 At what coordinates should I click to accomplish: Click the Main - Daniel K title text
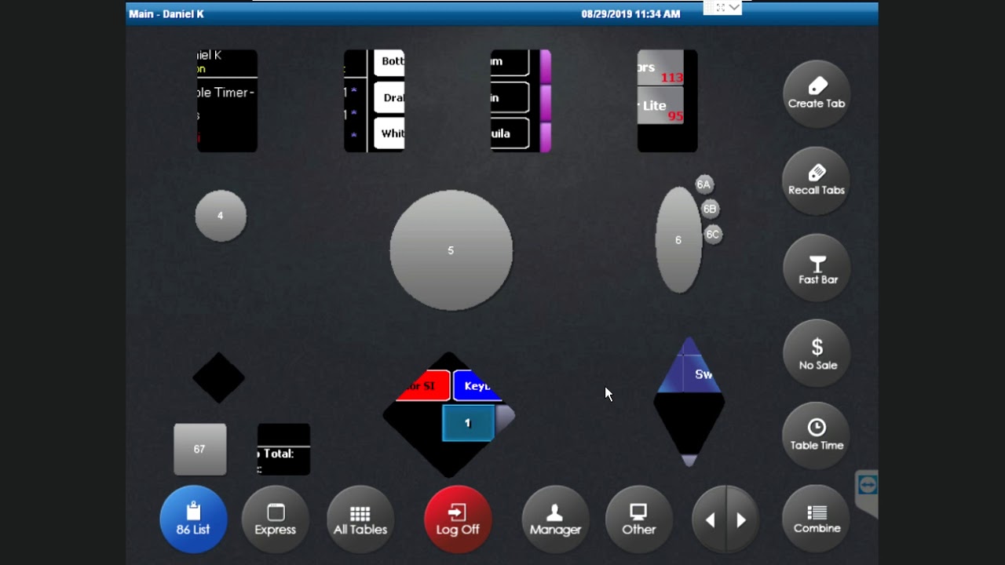166,14
